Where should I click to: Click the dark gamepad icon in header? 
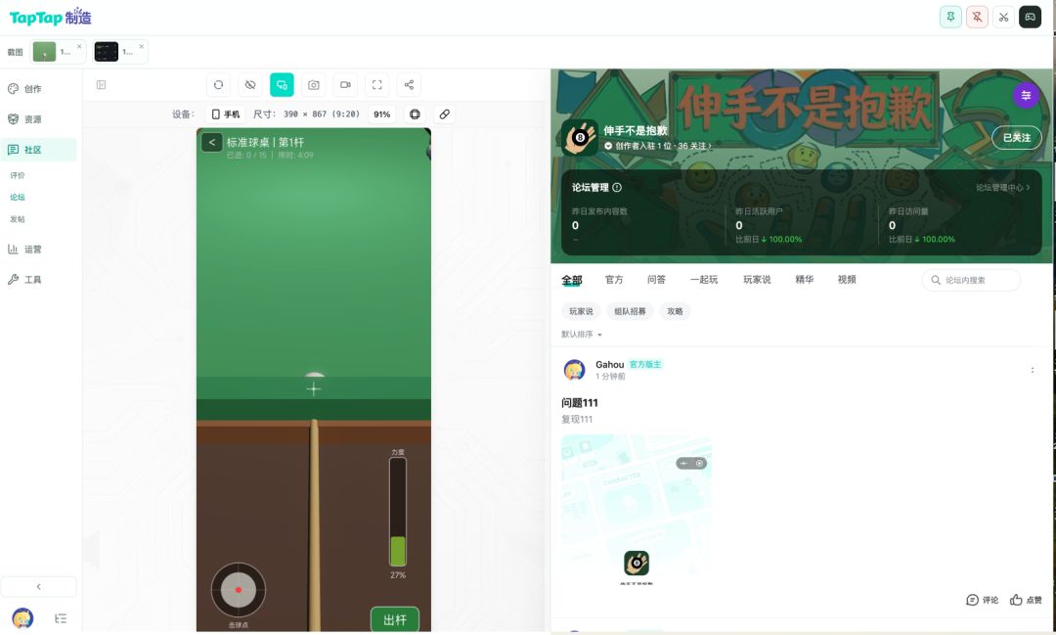pyautogui.click(x=1030, y=17)
